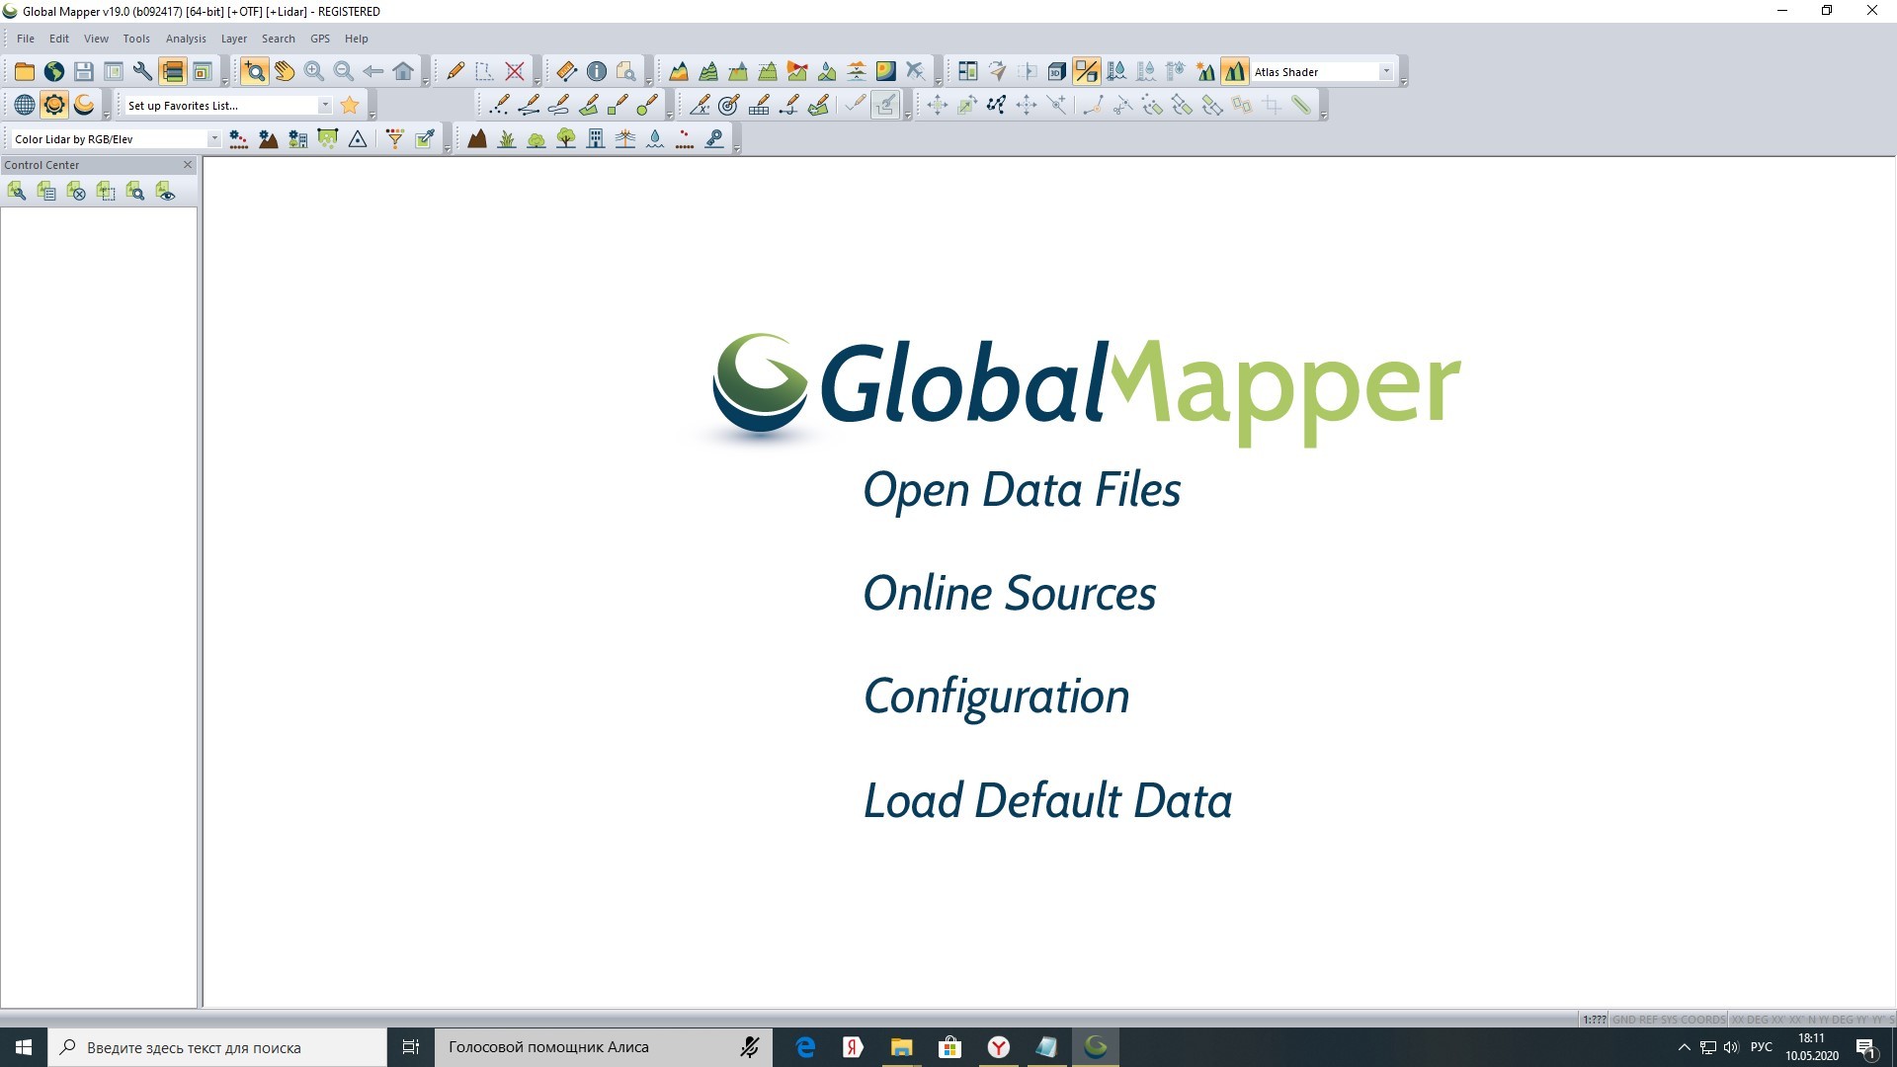Click the auto-classify ground points icon
The width and height of the screenshot is (1897, 1067).
click(269, 138)
